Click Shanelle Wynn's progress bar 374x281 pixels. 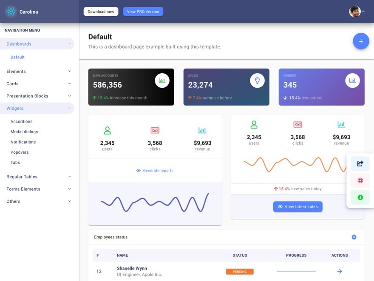click(x=296, y=271)
